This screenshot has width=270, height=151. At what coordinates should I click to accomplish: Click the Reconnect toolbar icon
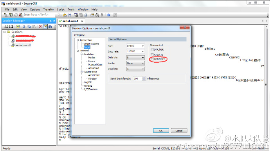coord(16,15)
